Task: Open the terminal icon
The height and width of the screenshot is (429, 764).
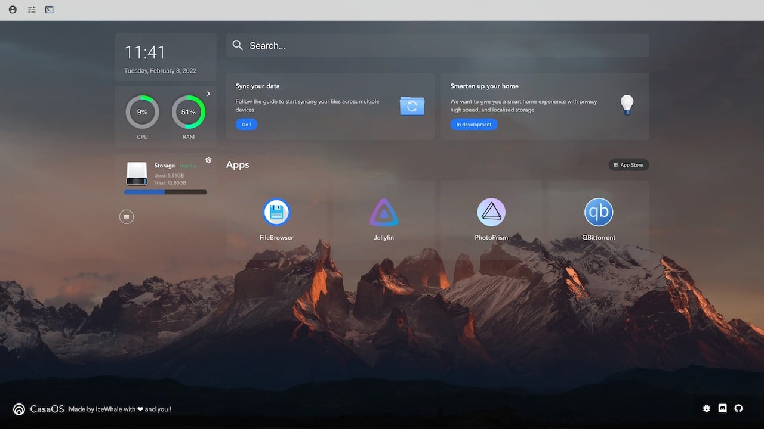Action: [50, 10]
